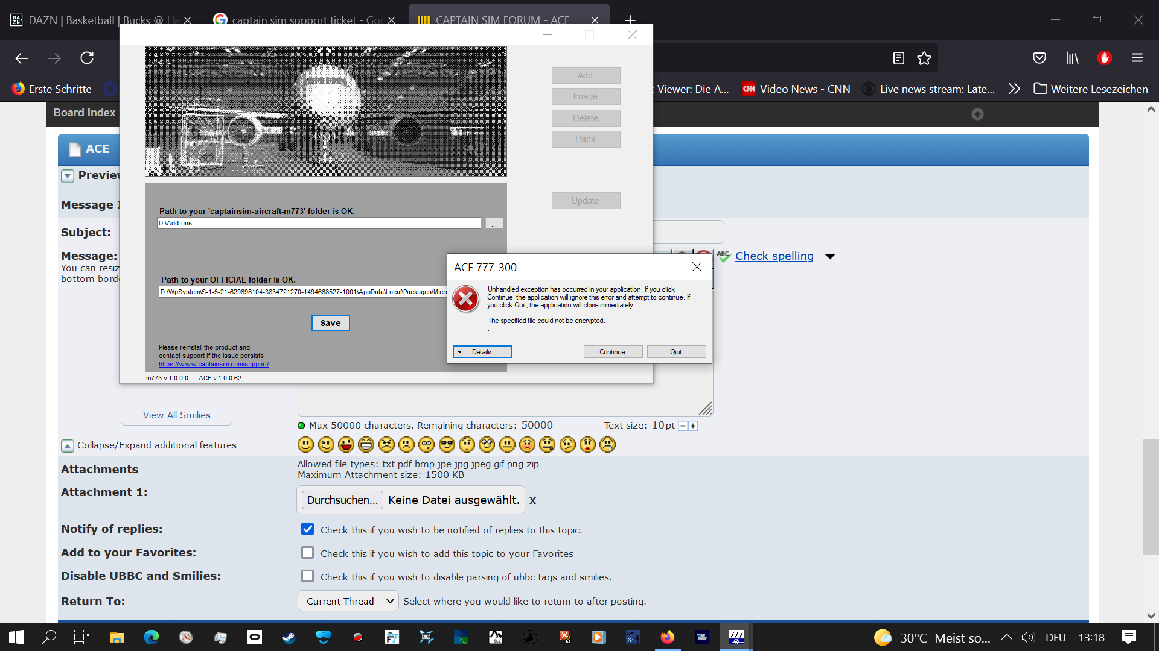Screen dimensions: 1159x651
Task: Increase text size with plus button
Action: coord(693,426)
